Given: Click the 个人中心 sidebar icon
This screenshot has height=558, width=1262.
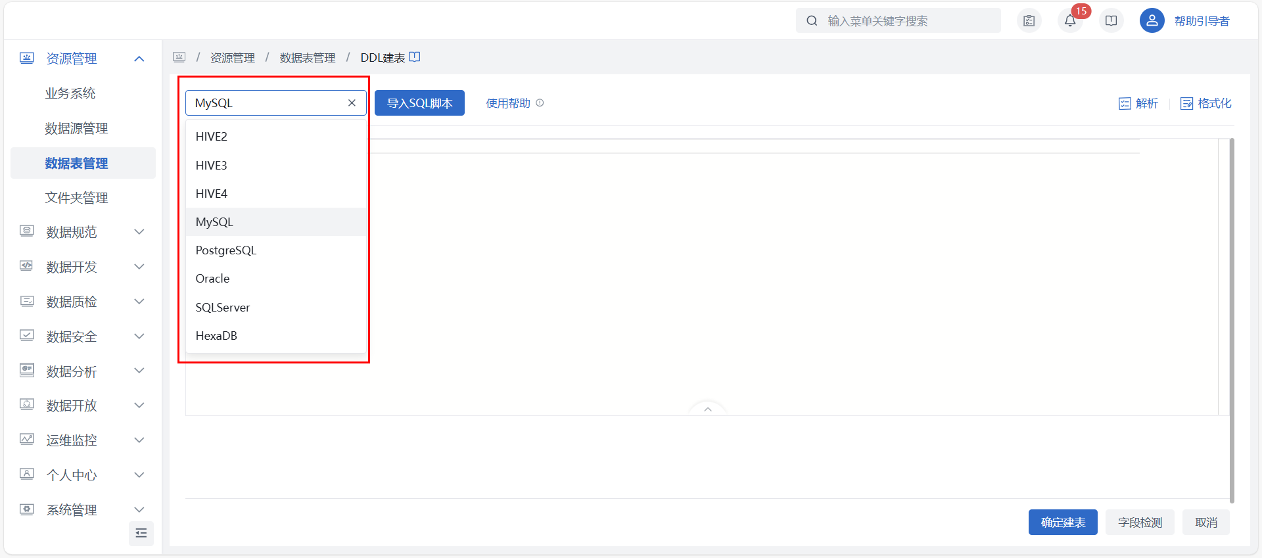Looking at the screenshot, I should (x=27, y=474).
